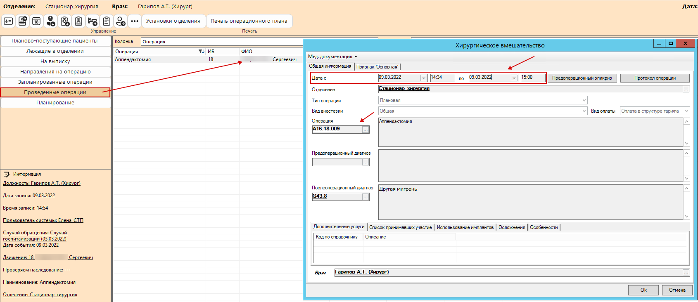Open start date 09.03.2022 calendar dropdown
Viewport: 698px width, 302px height.
click(x=423, y=78)
